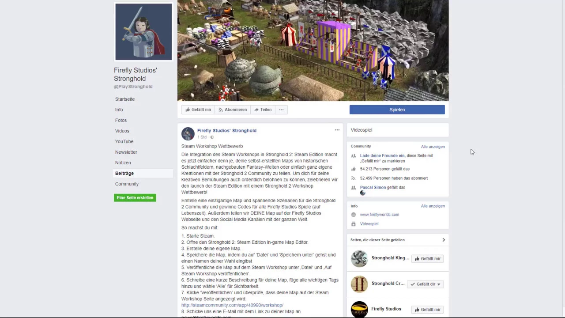Open the www.fireflyworlds.com link
The height and width of the screenshot is (318, 565).
[380, 215]
